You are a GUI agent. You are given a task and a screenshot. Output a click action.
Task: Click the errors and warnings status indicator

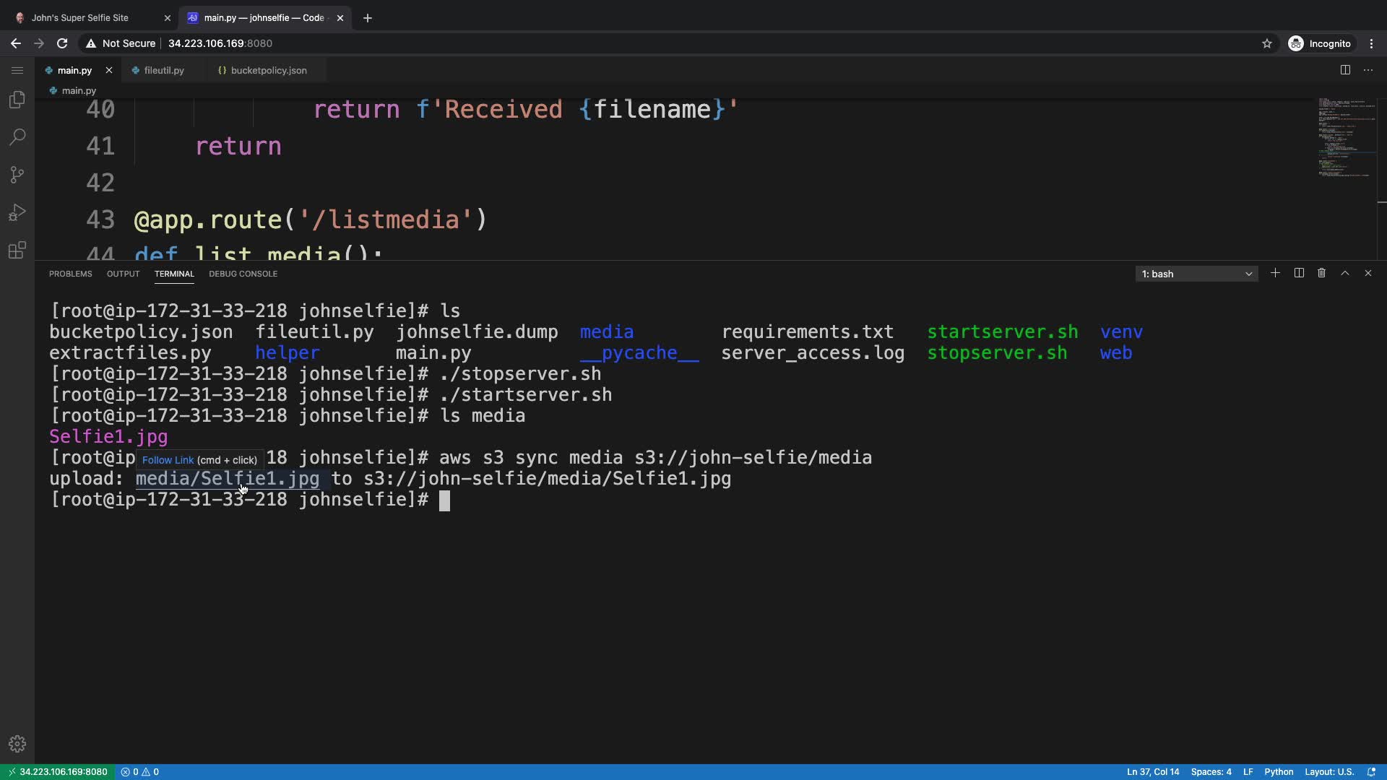tap(140, 771)
